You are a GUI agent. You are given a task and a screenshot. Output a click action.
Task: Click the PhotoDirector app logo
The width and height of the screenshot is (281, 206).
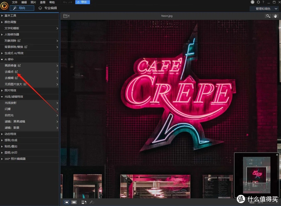click(x=4, y=6)
